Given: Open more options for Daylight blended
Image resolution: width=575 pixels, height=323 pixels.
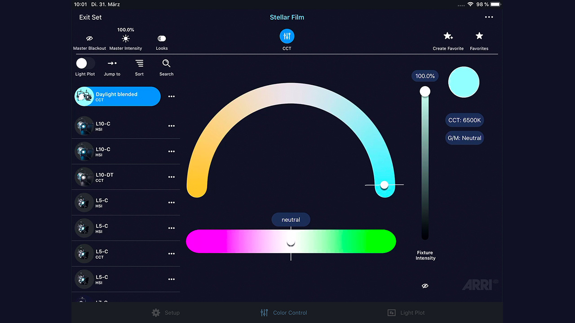Looking at the screenshot, I should (171, 96).
